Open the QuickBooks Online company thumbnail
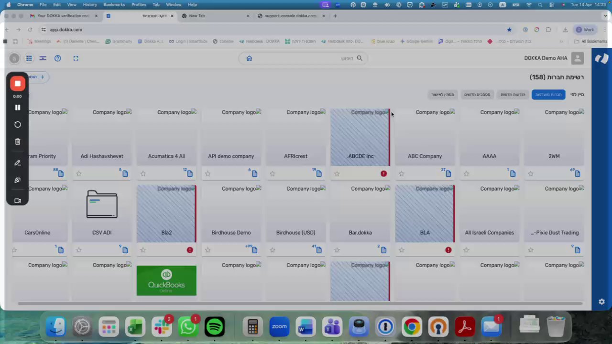612x344 pixels. point(166,280)
